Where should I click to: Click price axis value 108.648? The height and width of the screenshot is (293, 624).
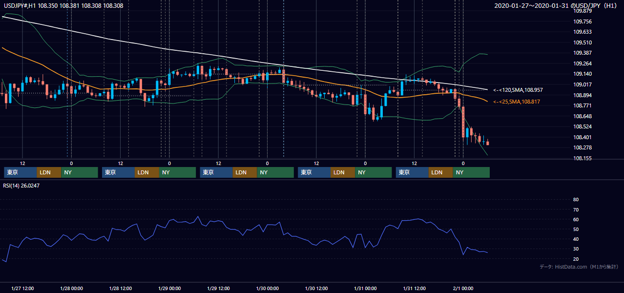click(x=582, y=116)
